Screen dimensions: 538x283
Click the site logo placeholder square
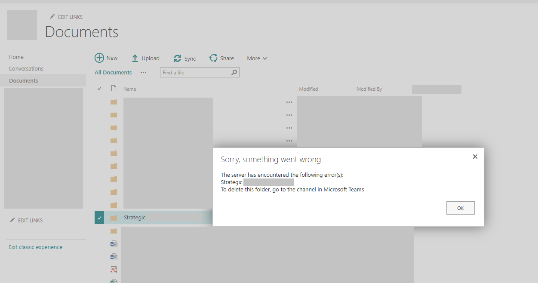pos(22,25)
